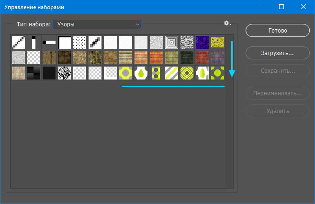This screenshot has width=315, height=204.
Task: Close the Управление наборами dialog
Action: 304,7
